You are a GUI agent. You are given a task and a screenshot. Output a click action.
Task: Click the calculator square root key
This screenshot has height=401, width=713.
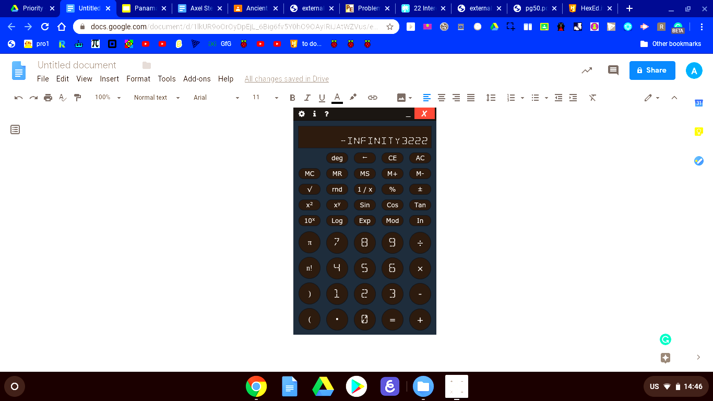(310, 189)
